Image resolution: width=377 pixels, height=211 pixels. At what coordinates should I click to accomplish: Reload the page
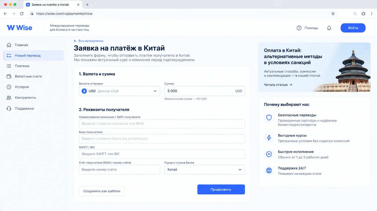tap(22, 13)
